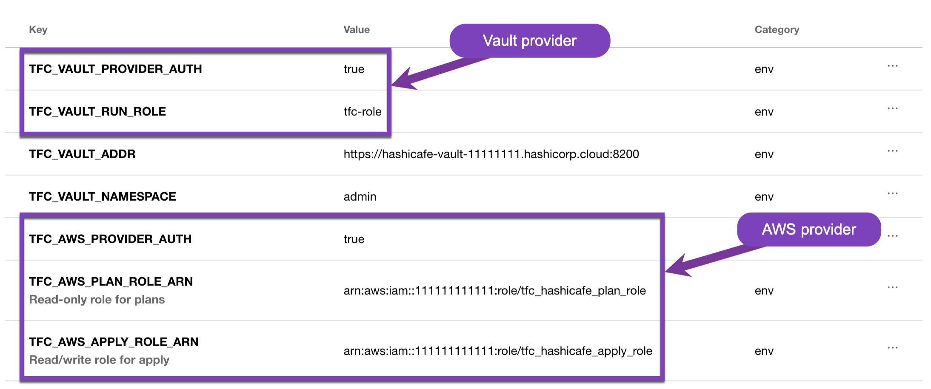Image resolution: width=931 pixels, height=389 pixels.
Task: Open ellipsis menu for TFC_VAULT_RUN_ROLE variable
Action: click(892, 108)
